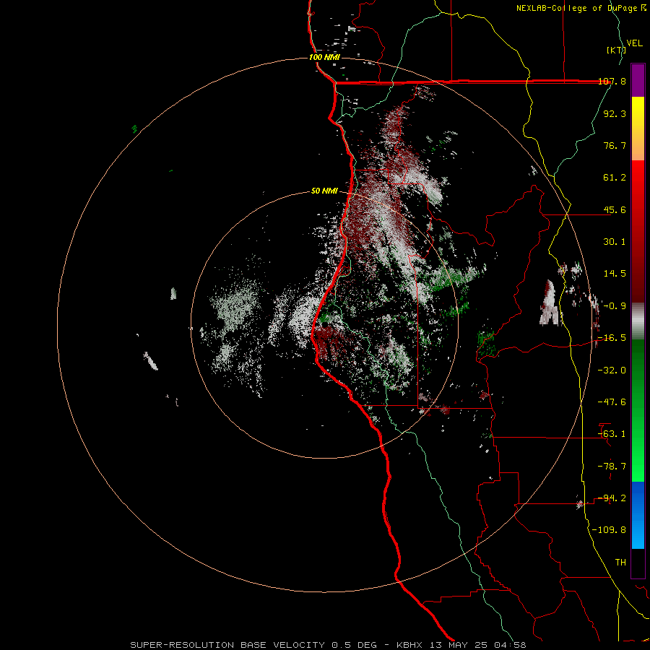Click the 45.6 legend value
This screenshot has width=650, height=650.
click(x=615, y=209)
